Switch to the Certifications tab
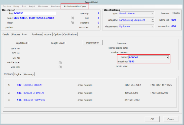This screenshot has width=184, height=125. [70, 34]
